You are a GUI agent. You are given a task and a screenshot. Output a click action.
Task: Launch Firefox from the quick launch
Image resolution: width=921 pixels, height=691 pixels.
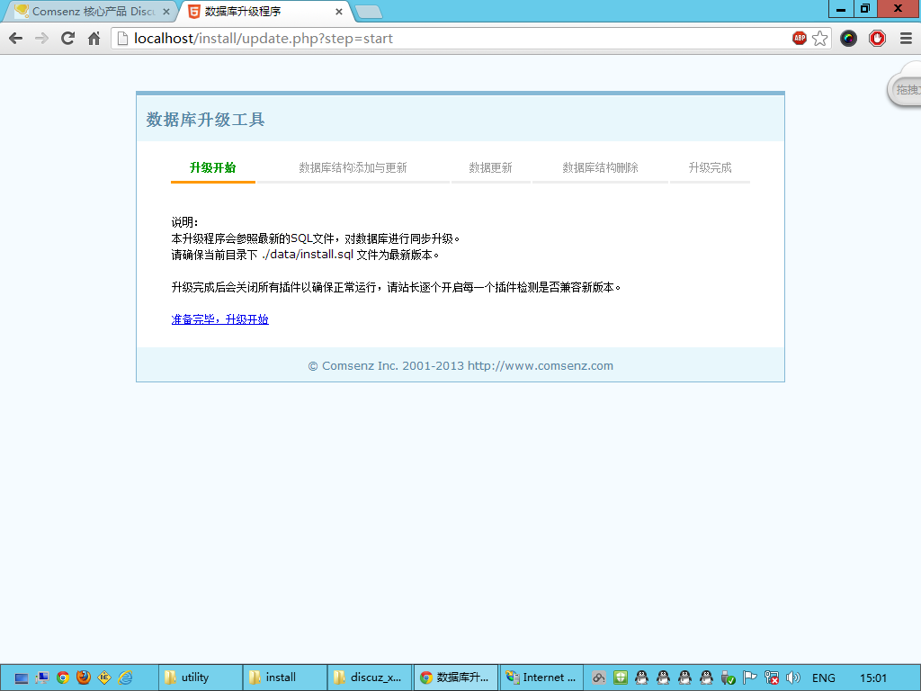point(84,678)
